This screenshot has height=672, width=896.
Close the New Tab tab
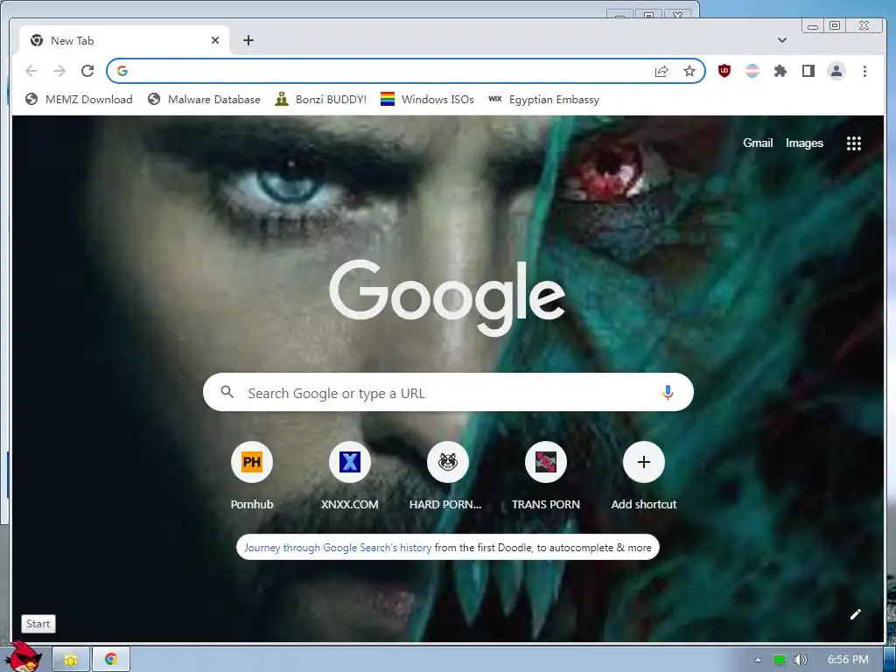[x=215, y=40]
